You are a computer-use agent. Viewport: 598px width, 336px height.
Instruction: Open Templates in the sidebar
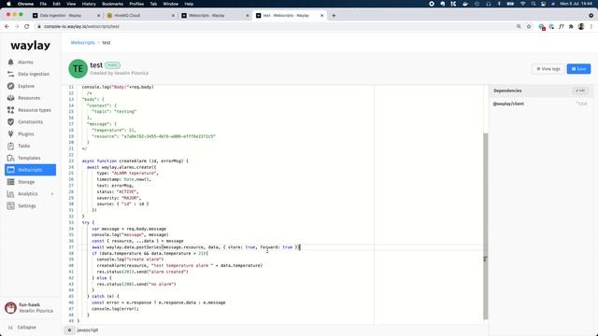[x=29, y=158]
